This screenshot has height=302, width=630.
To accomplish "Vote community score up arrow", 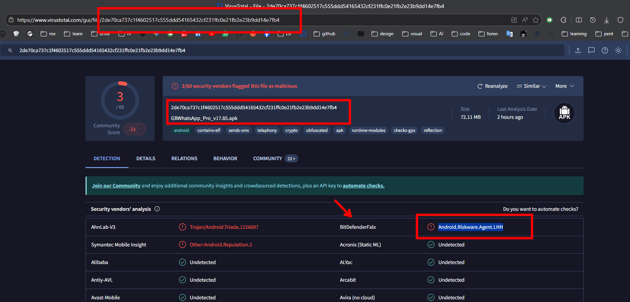I will pyautogui.click(x=141, y=127).
